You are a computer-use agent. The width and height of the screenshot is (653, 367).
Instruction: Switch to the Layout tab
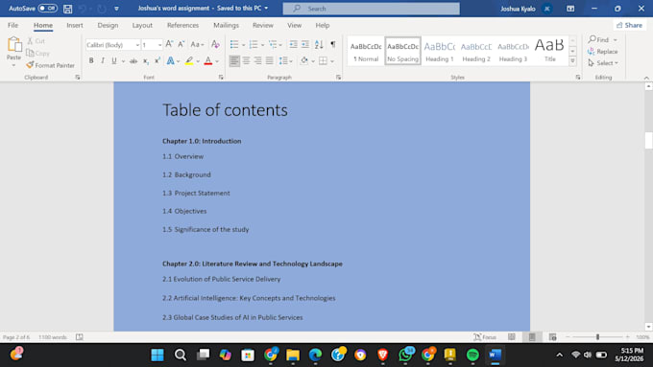pos(142,25)
